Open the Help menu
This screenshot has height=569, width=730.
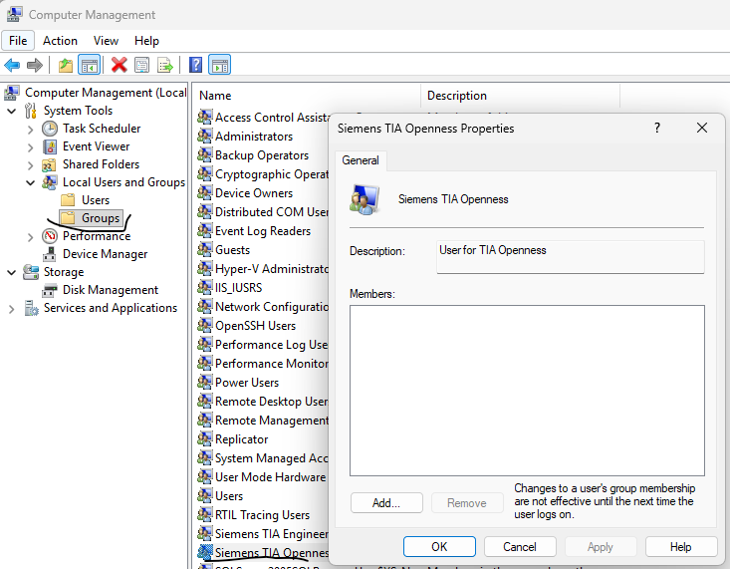[x=146, y=41]
